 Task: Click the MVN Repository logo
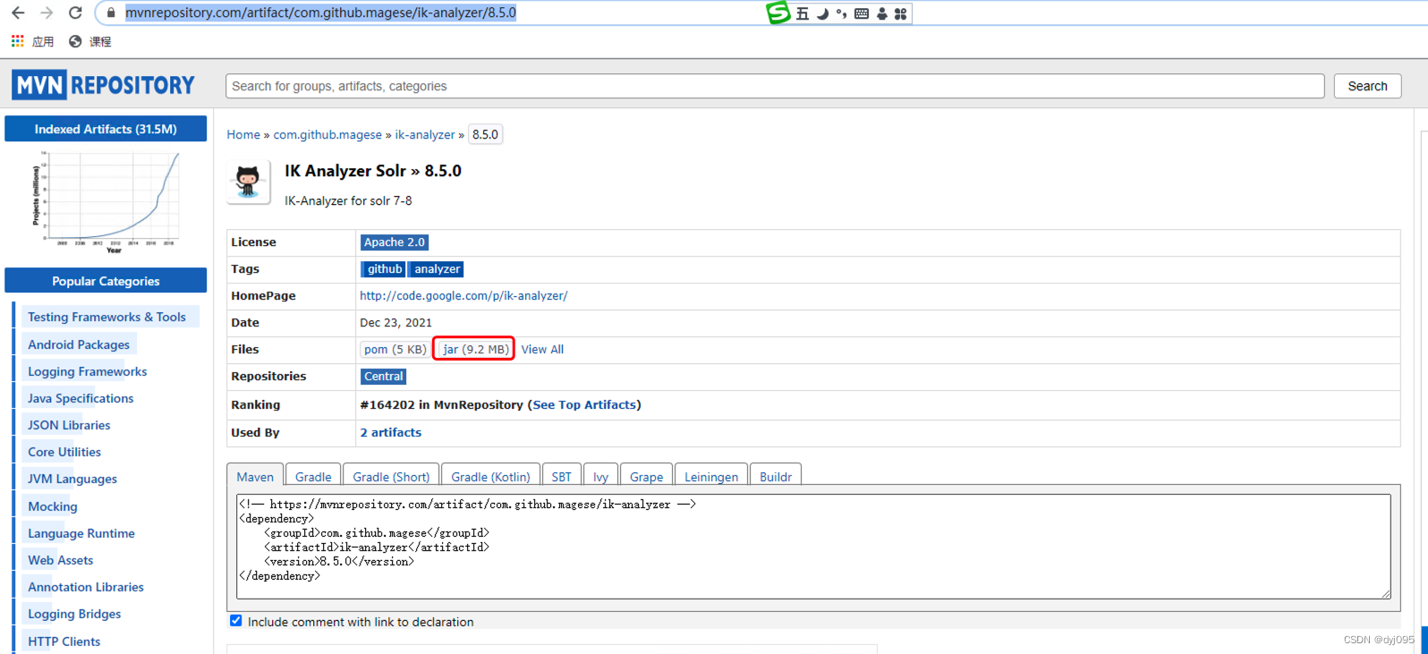tap(103, 85)
